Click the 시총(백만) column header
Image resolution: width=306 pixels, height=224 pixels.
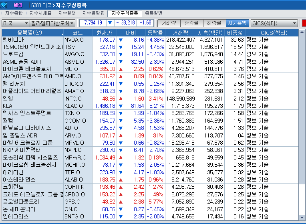[210, 32]
